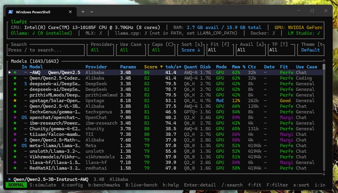Select the Windows PowerShell tab
Screen dimensions: 338x193
(x=41, y=12)
